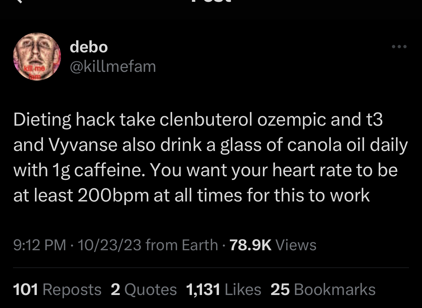Click the Views label beside 78.9K
Viewport: 422px width, 308px height.
click(296, 245)
